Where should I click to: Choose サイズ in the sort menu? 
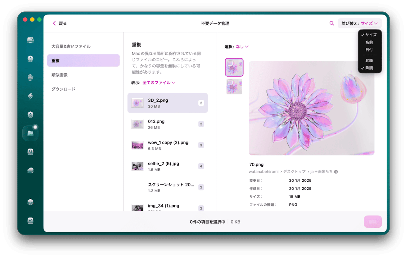click(x=371, y=35)
